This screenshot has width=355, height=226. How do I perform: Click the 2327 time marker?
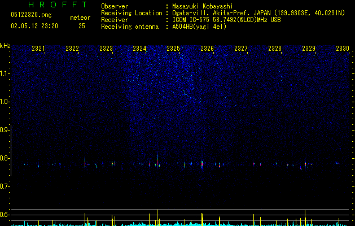click(x=240, y=48)
